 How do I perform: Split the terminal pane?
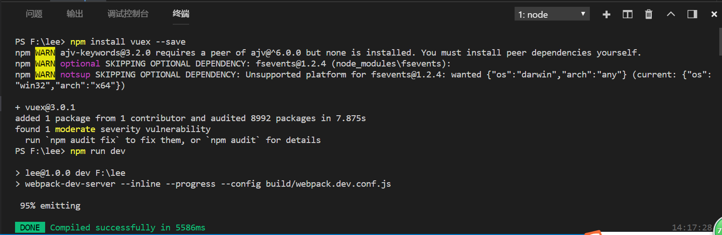coord(628,15)
